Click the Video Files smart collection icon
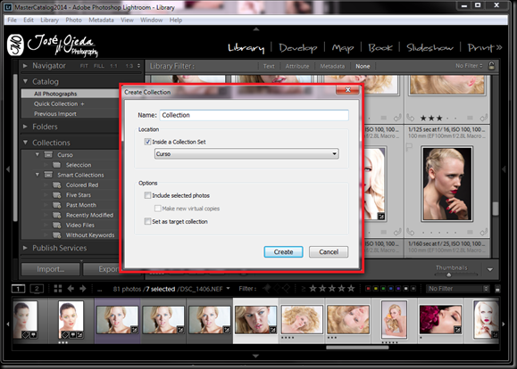Screen dimensions: 517x369 [x=57, y=225]
